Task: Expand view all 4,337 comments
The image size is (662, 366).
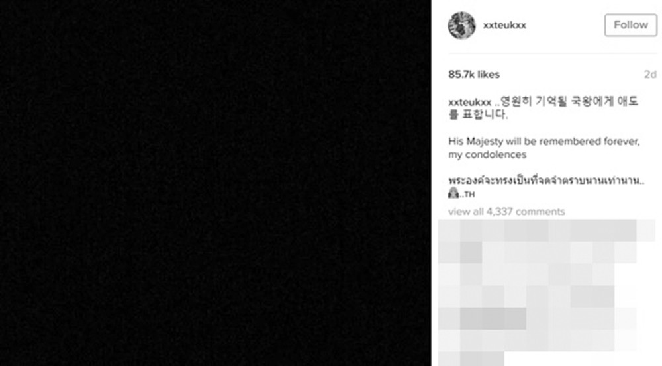Action: [x=506, y=212]
